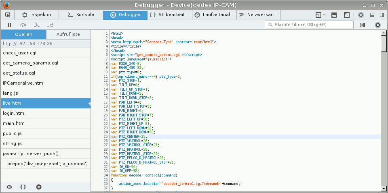
Task: Activate the element picker icon
Action: point(8,15)
